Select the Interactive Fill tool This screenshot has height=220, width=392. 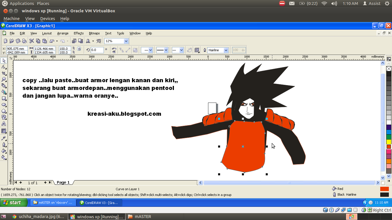point(4,157)
